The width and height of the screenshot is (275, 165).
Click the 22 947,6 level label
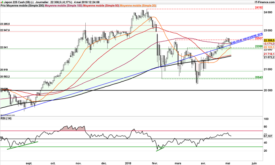click(x=5, y=30)
